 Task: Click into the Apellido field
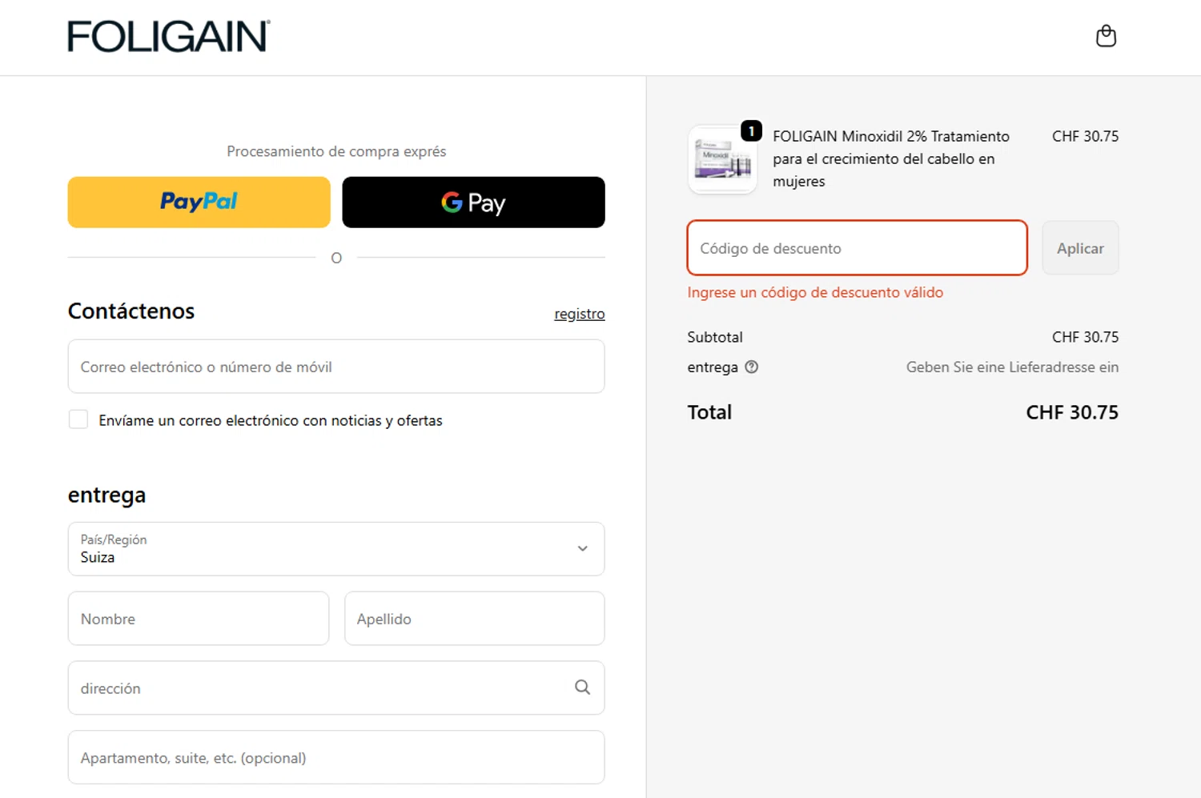(x=474, y=619)
